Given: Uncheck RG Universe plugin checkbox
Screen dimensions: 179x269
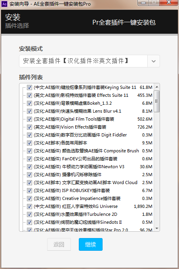Looking at the screenshot, I should point(29,206).
